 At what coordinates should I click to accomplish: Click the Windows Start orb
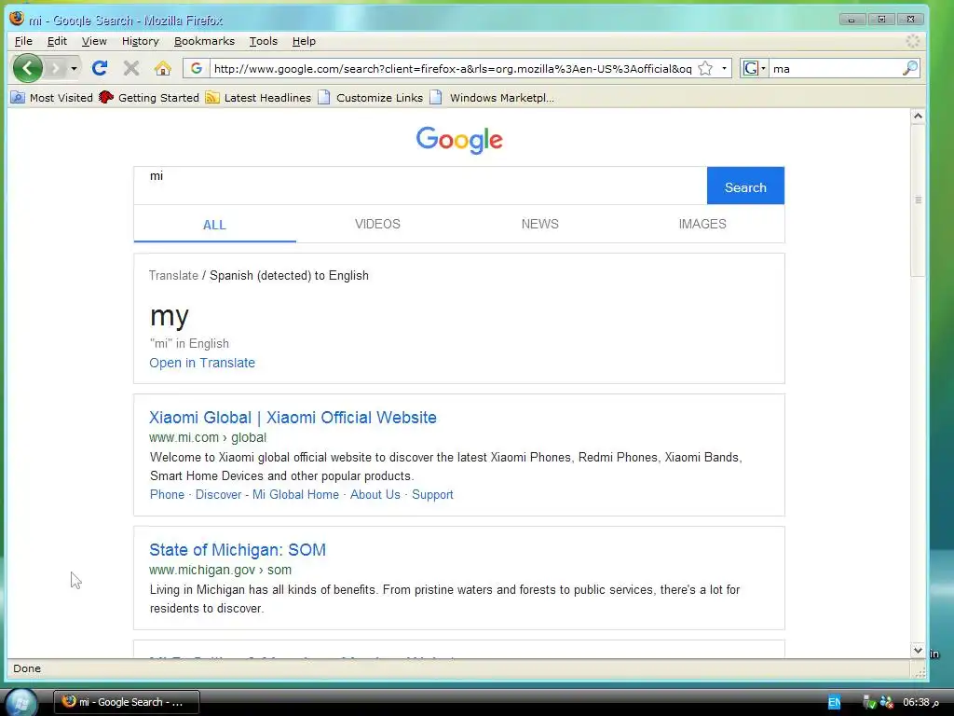pyautogui.click(x=20, y=702)
